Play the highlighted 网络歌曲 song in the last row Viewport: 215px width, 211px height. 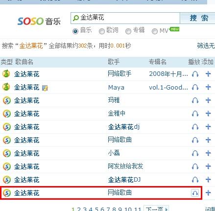195,193
